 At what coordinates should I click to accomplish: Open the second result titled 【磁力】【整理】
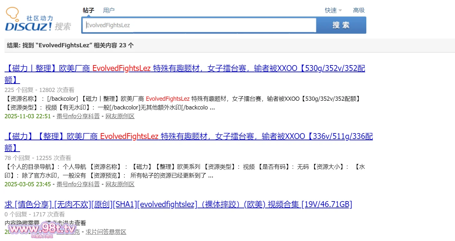188,137
